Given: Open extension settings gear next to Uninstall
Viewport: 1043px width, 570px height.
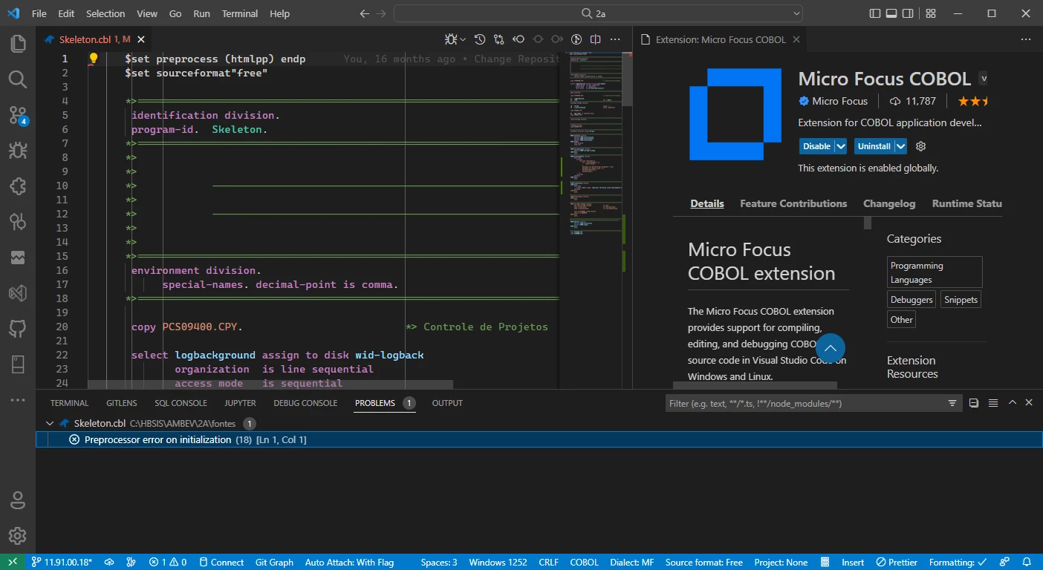Looking at the screenshot, I should tap(921, 146).
